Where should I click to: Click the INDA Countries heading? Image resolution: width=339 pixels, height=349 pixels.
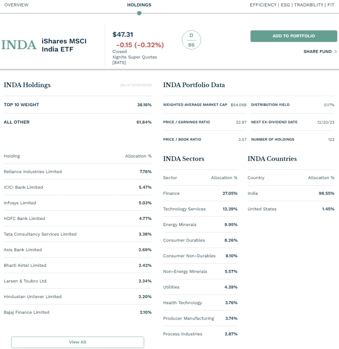(272, 159)
